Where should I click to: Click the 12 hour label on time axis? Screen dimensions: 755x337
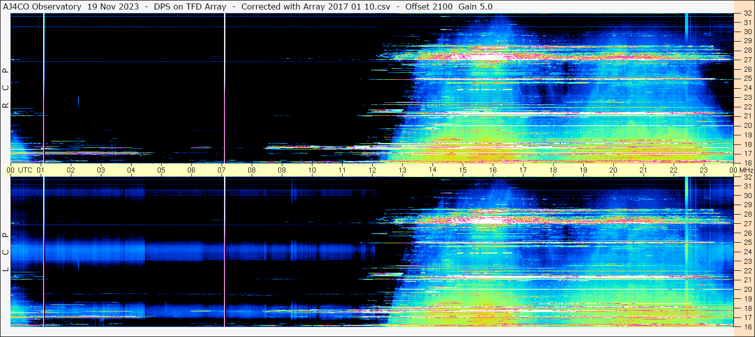coord(372,170)
